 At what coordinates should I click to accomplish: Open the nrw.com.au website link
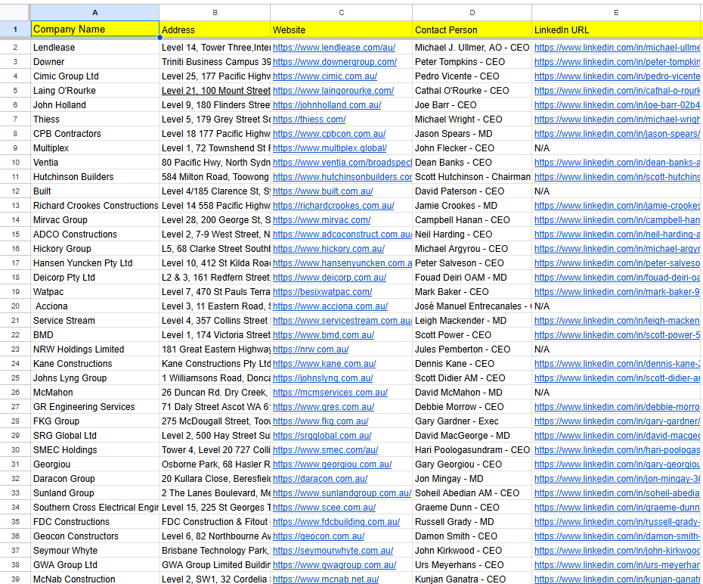click(x=311, y=349)
